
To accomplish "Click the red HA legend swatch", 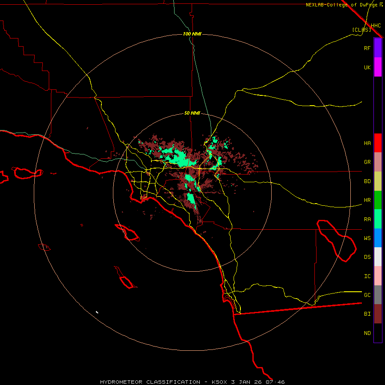I will tap(378, 143).
